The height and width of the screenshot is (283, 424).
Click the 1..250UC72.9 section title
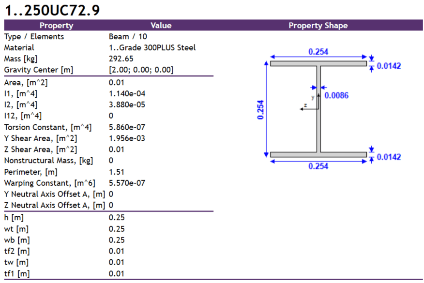point(52,11)
